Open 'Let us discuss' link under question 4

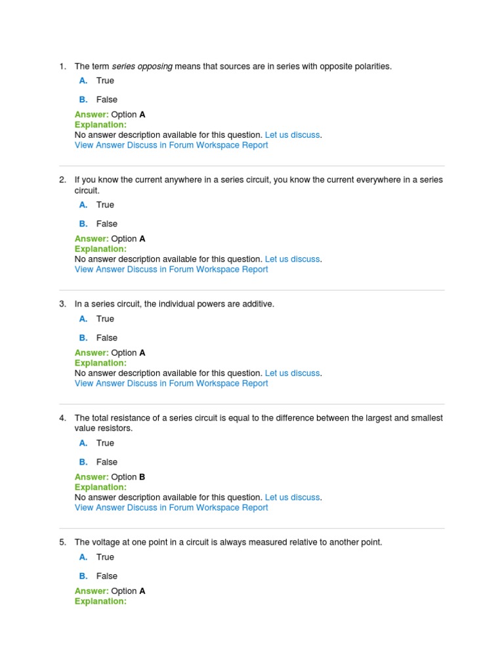(x=292, y=497)
